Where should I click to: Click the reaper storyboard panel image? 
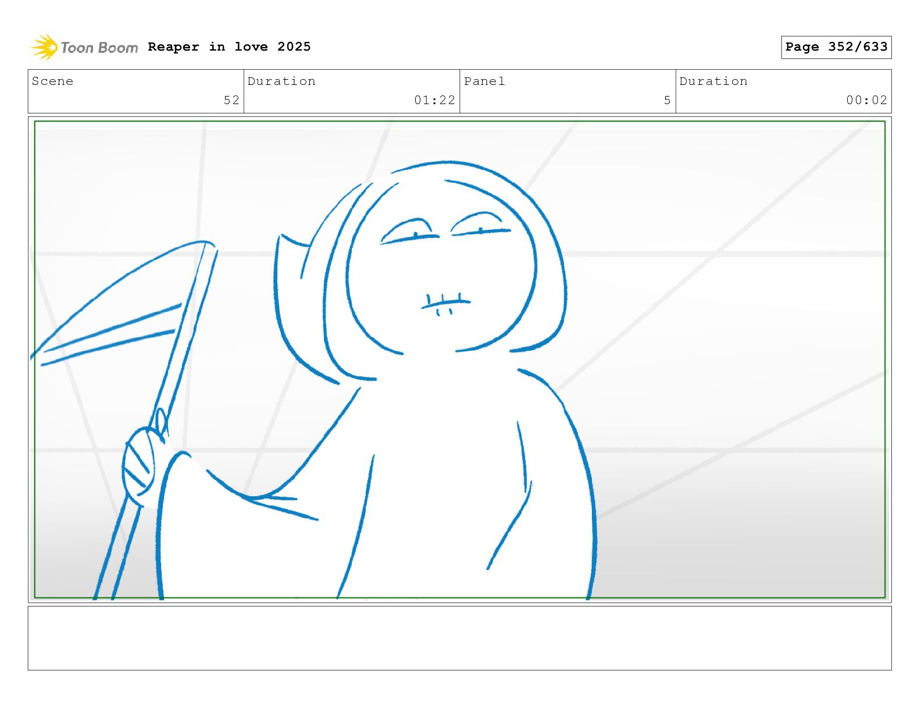point(459,359)
